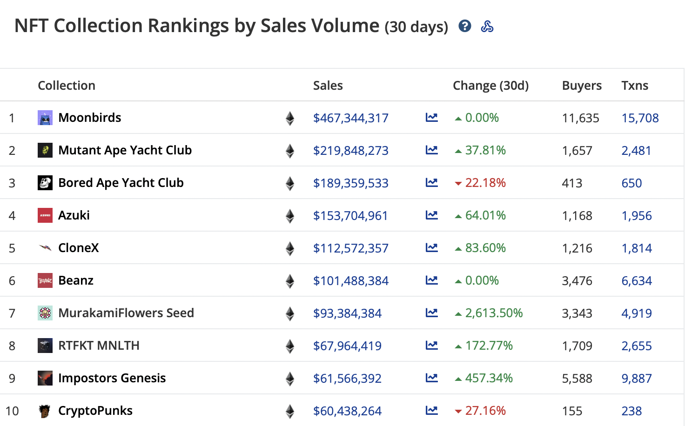Click the Ethereum icon in the Bored Ape row
685x426 pixels.
tap(290, 184)
